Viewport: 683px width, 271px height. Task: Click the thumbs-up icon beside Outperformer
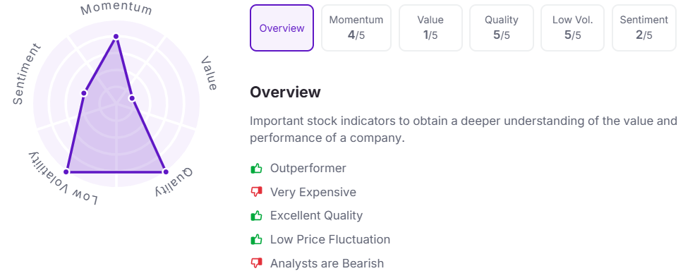click(x=257, y=168)
